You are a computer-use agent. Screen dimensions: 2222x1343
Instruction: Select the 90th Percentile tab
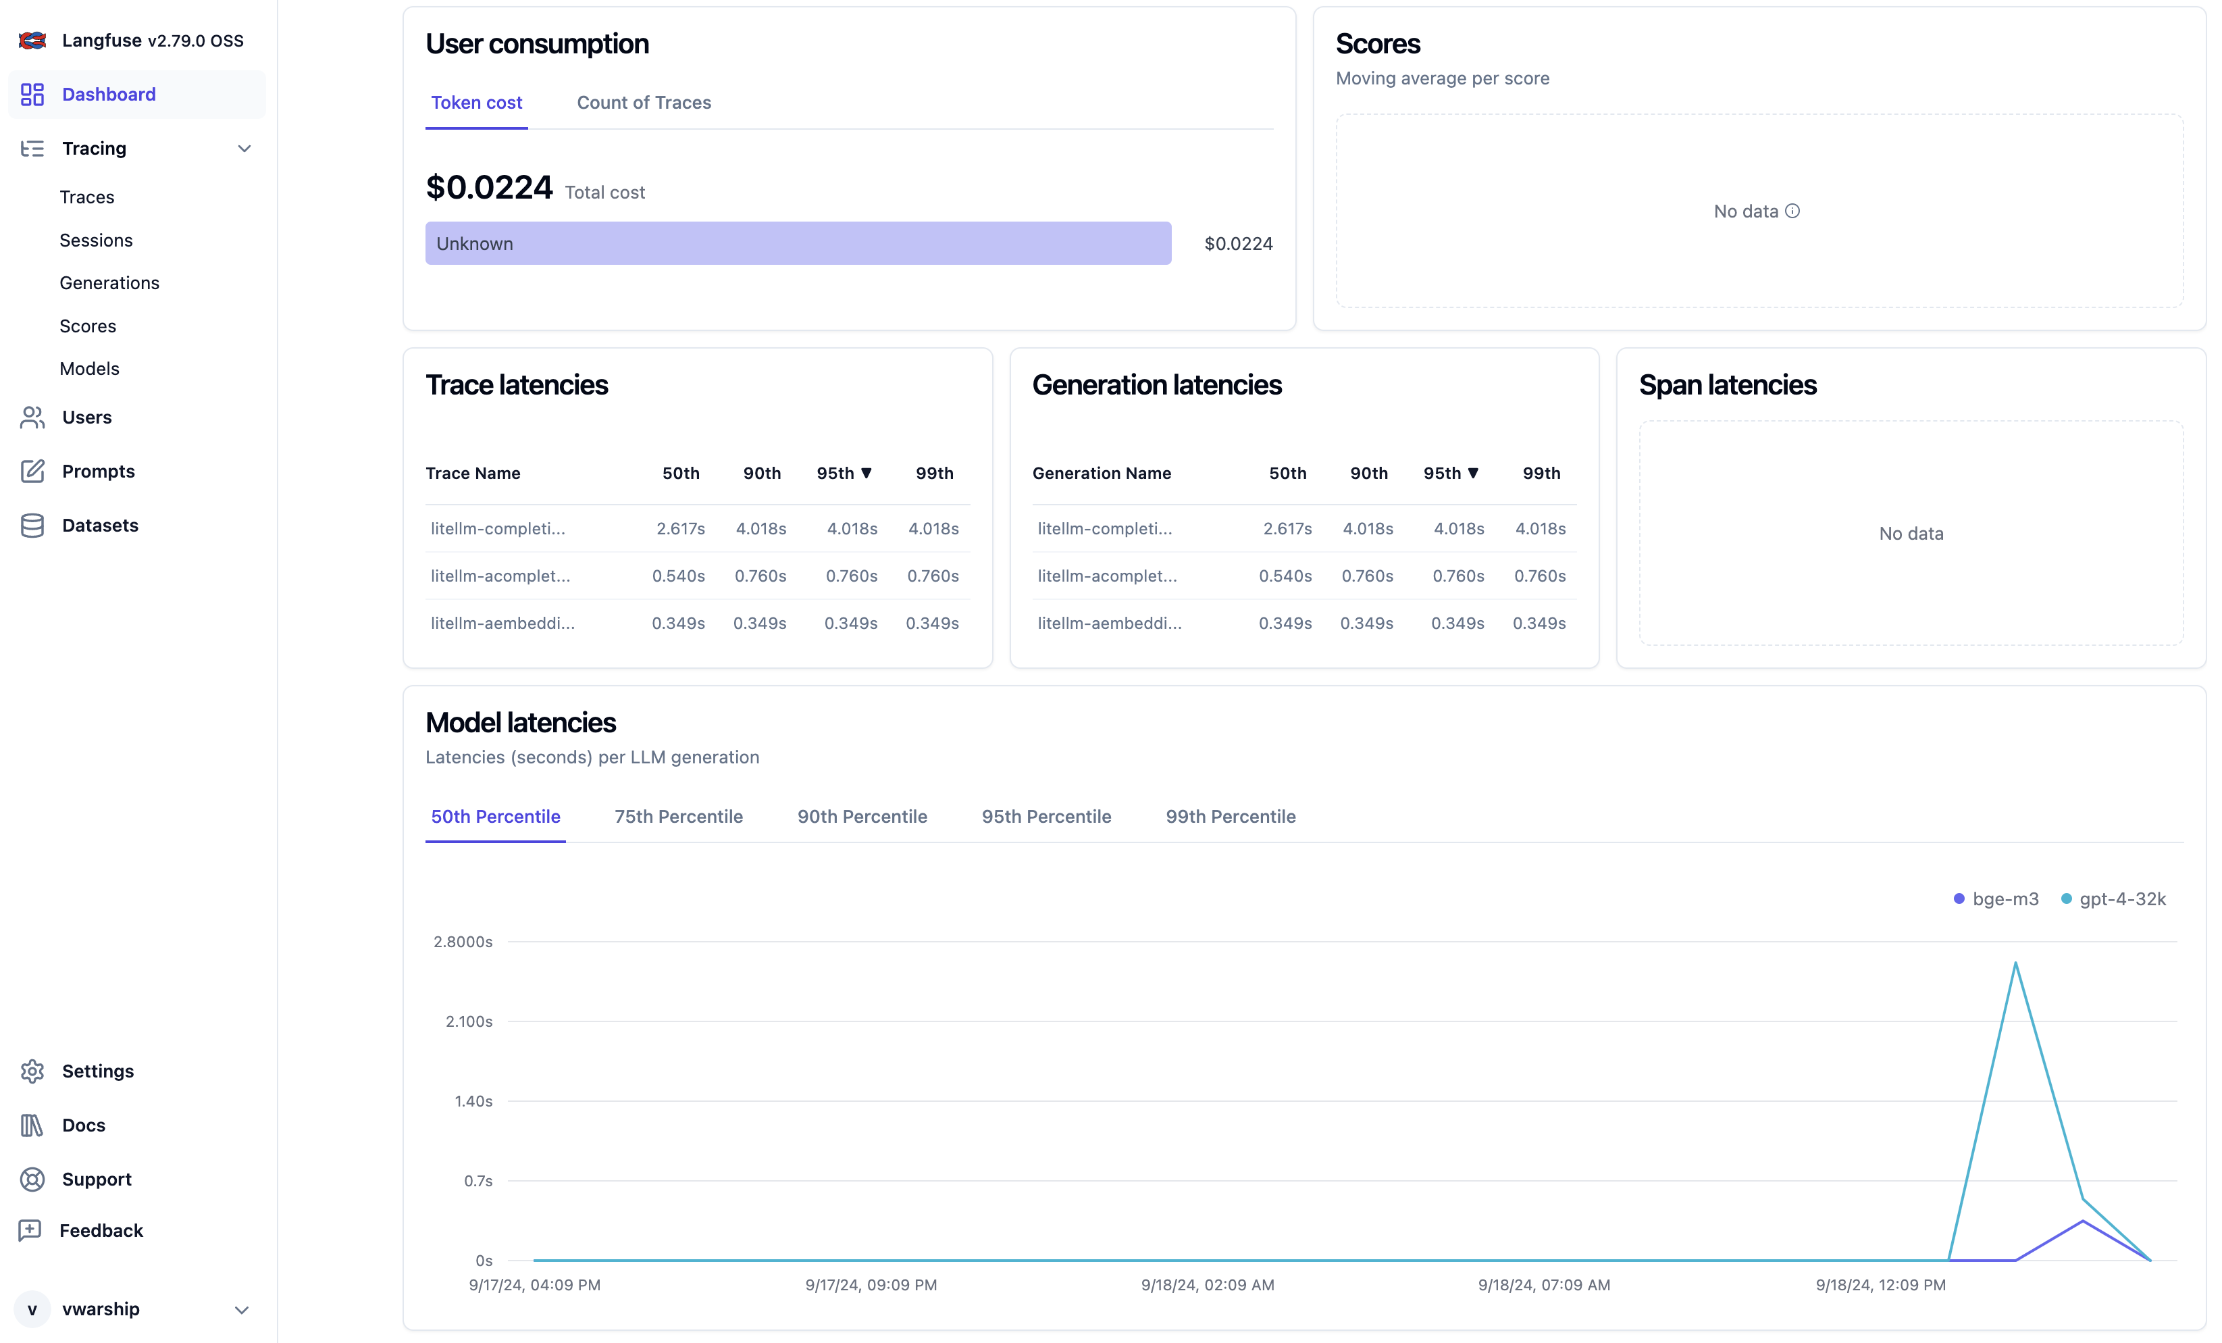[x=862, y=817]
